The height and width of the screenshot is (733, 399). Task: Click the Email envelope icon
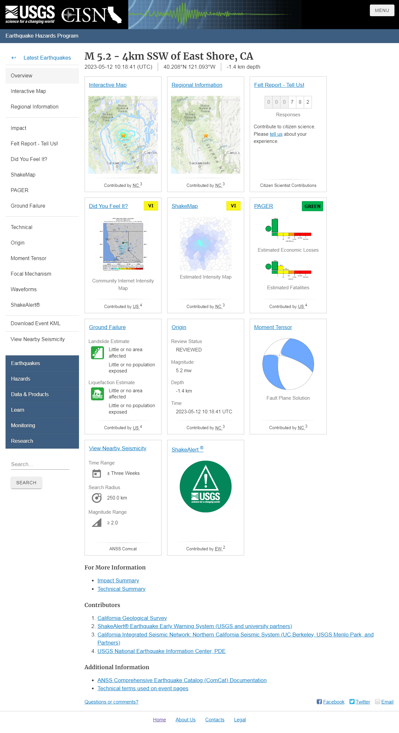pyautogui.click(x=378, y=702)
